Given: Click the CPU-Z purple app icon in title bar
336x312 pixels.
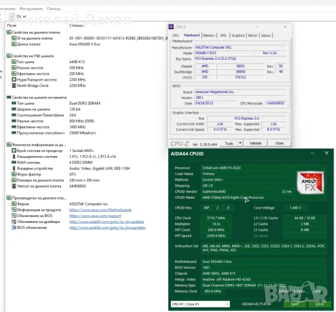Looking at the screenshot, I should point(171,27).
